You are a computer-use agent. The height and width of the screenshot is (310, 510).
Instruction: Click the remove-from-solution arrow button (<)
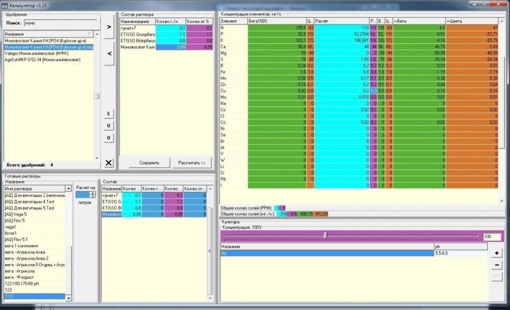pyautogui.click(x=109, y=54)
